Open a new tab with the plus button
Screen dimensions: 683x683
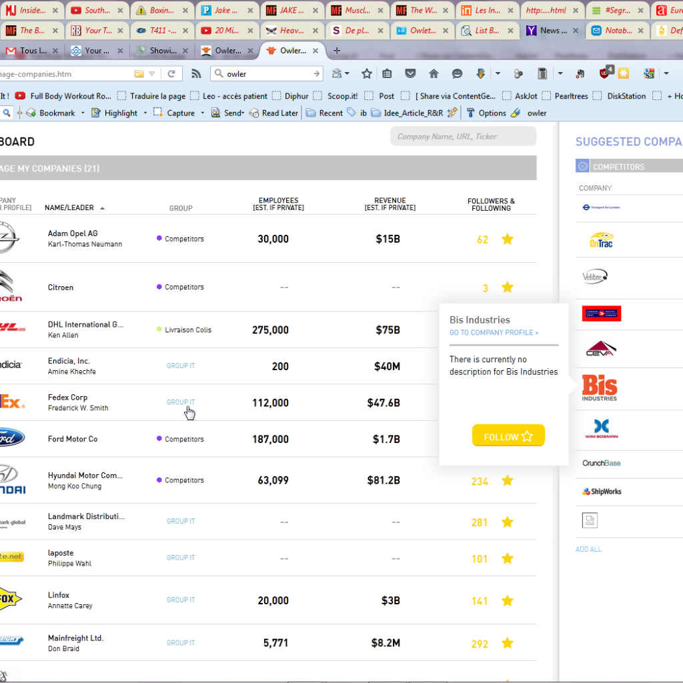(337, 51)
